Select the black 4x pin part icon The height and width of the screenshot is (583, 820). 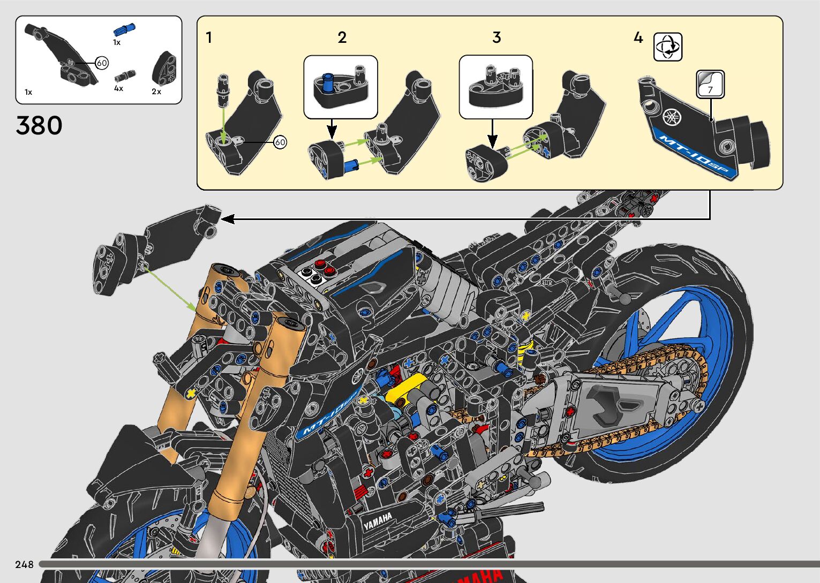click(126, 76)
